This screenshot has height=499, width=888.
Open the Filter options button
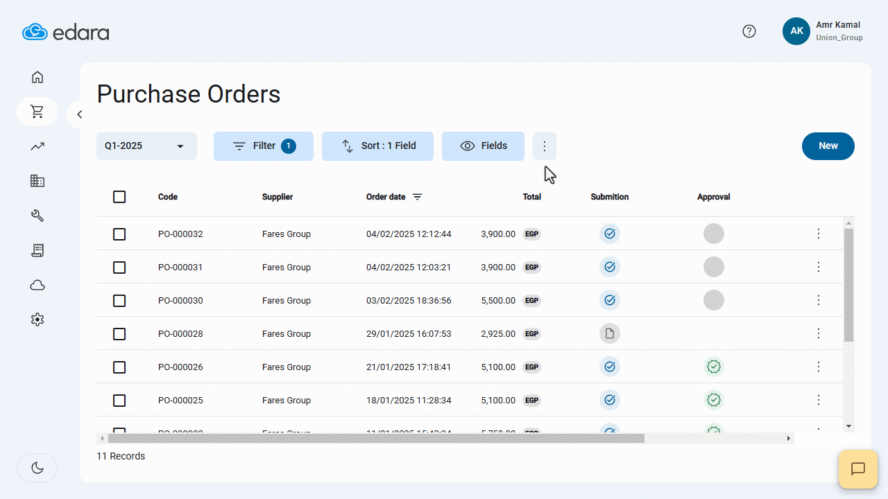264,146
